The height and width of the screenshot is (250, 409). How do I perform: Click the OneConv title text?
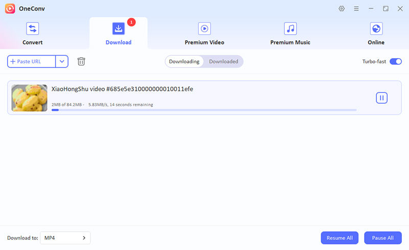[x=32, y=9]
